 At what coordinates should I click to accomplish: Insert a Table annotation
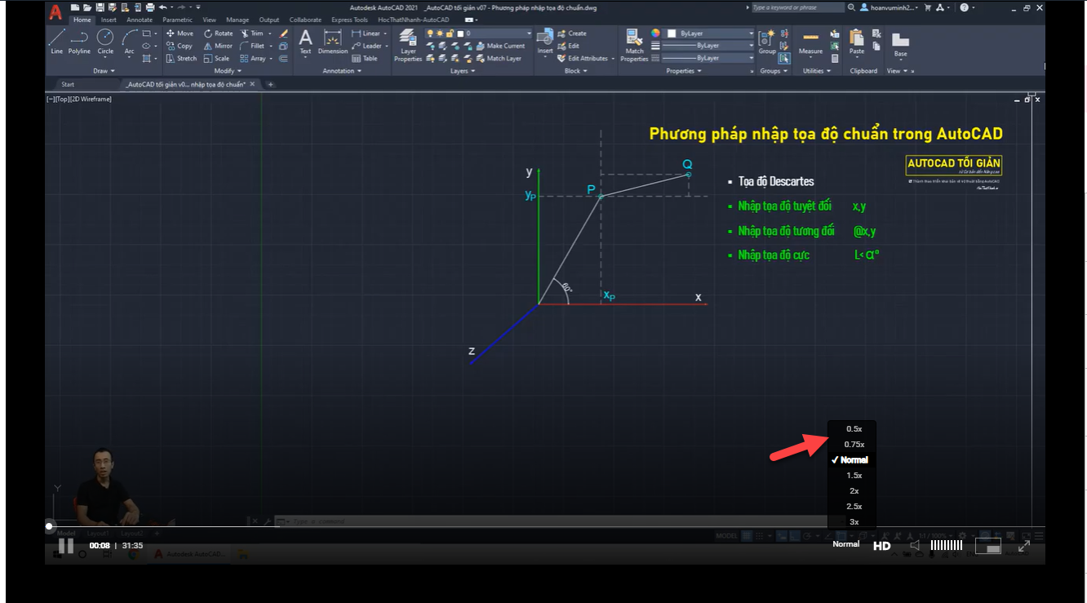click(x=365, y=58)
